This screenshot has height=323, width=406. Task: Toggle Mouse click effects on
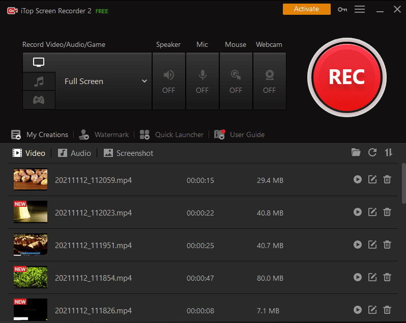coord(236,81)
